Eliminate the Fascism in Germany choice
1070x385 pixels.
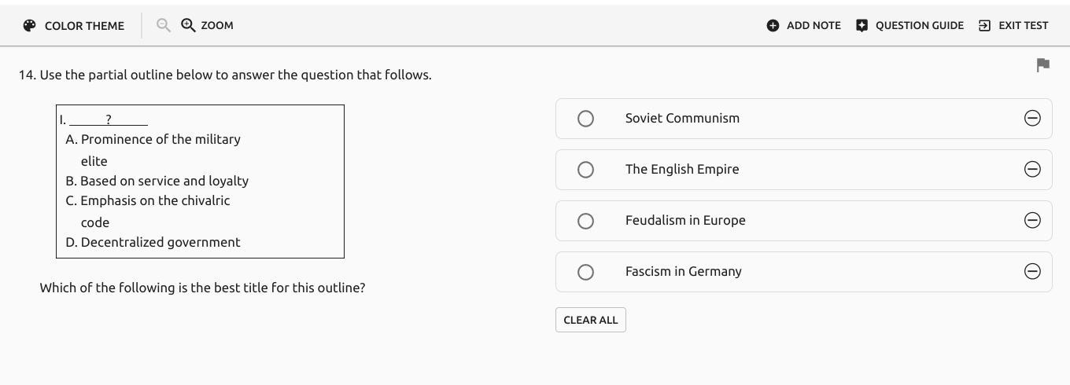(x=1032, y=271)
